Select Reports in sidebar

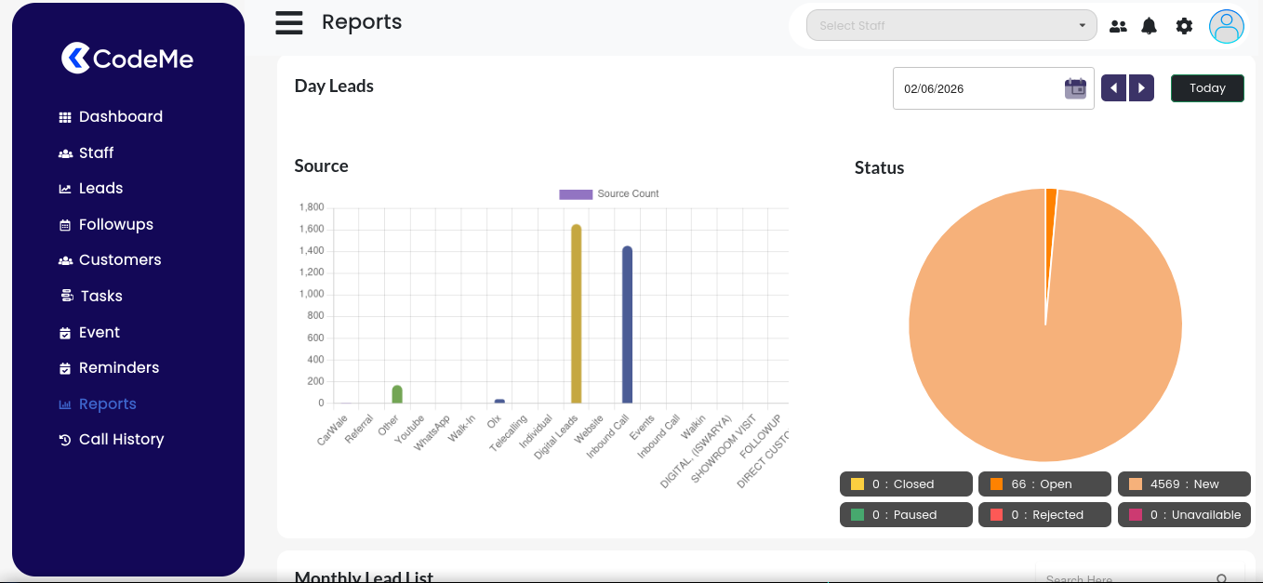click(108, 404)
